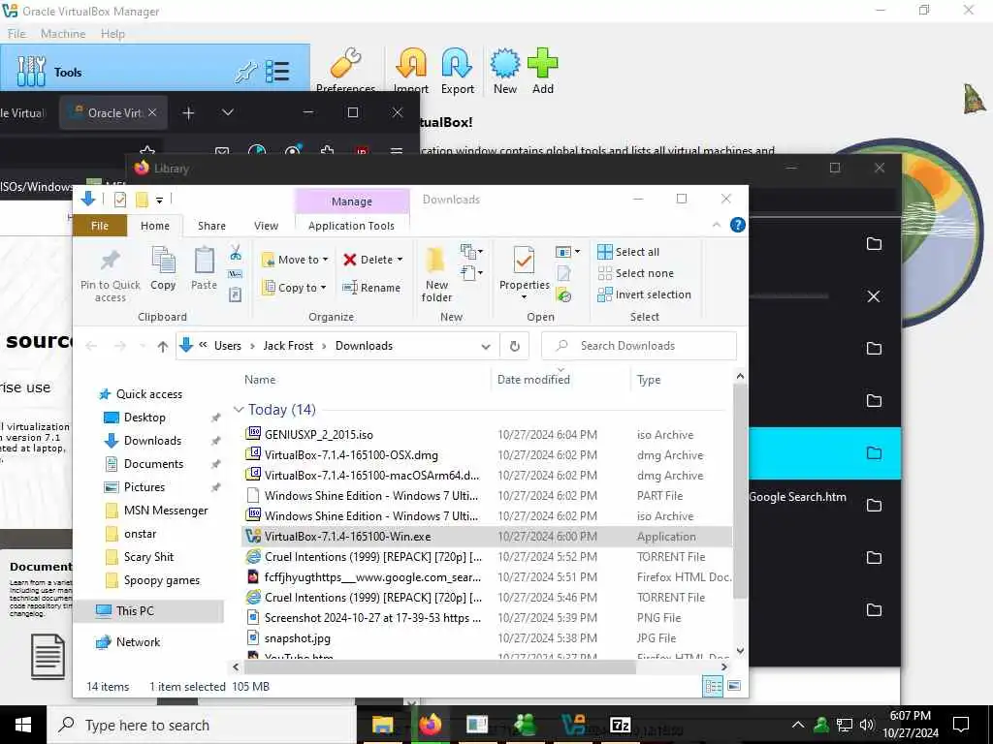
Task: Click the Add VM green plus icon
Action: click(x=543, y=63)
